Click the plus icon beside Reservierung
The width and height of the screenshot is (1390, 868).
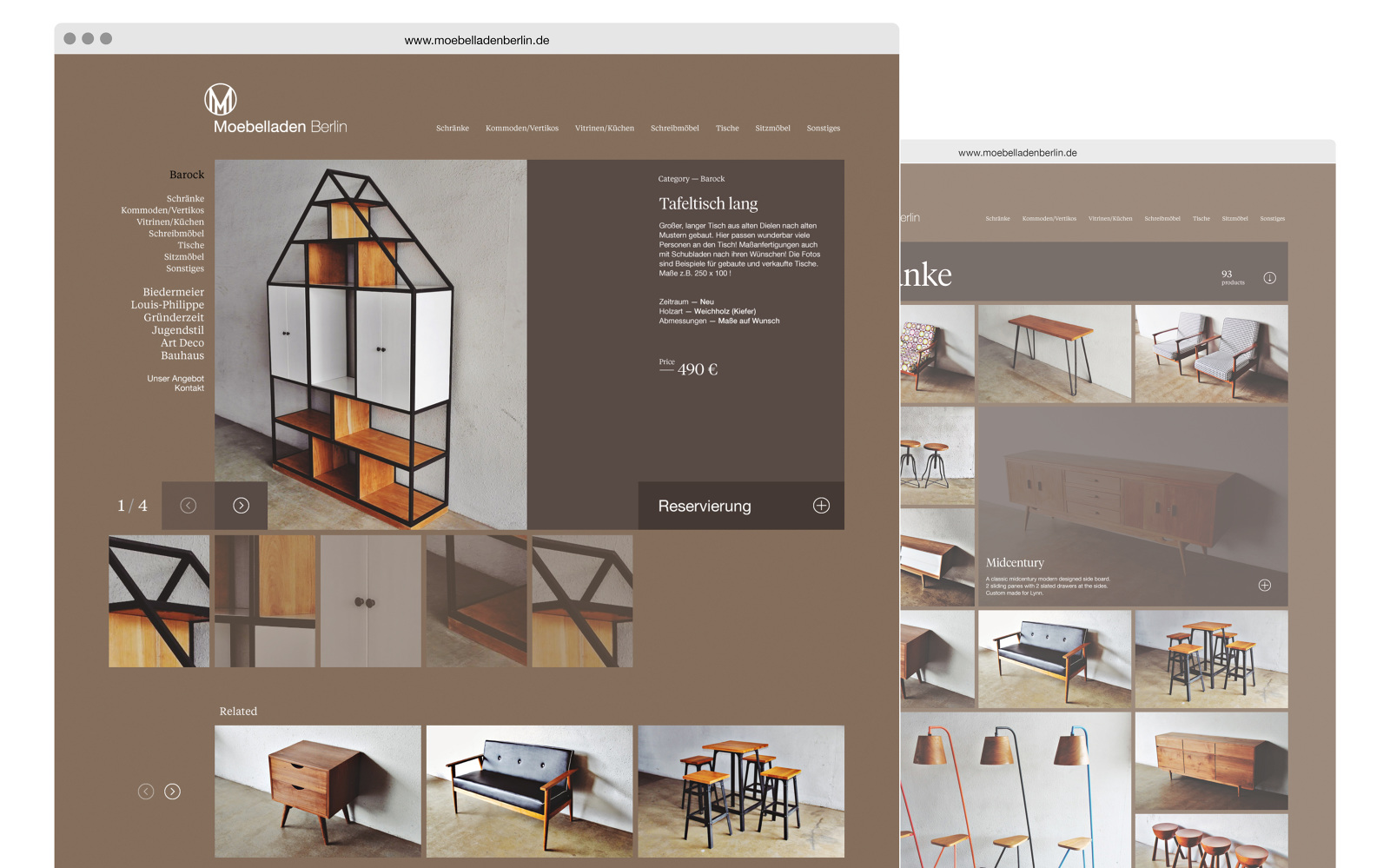[x=821, y=506]
